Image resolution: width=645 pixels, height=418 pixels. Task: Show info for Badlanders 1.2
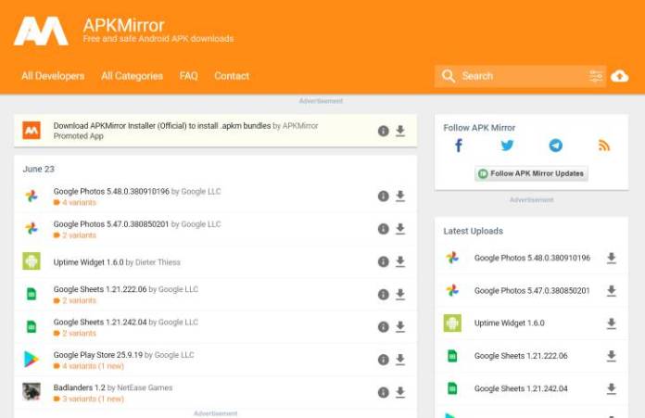(x=384, y=392)
